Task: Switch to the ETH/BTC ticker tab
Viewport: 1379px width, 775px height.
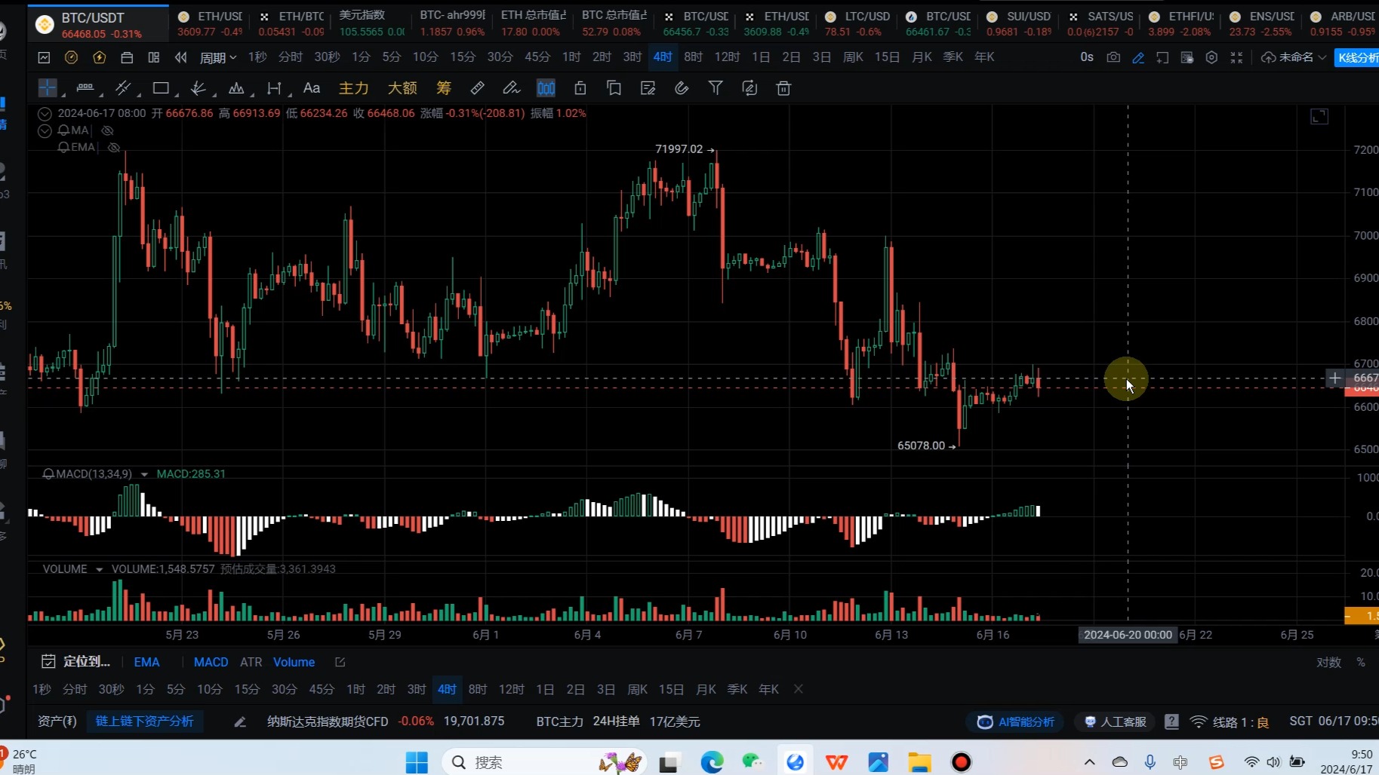Action: 291,23
